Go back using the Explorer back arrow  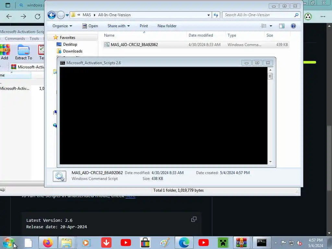coord(52,15)
